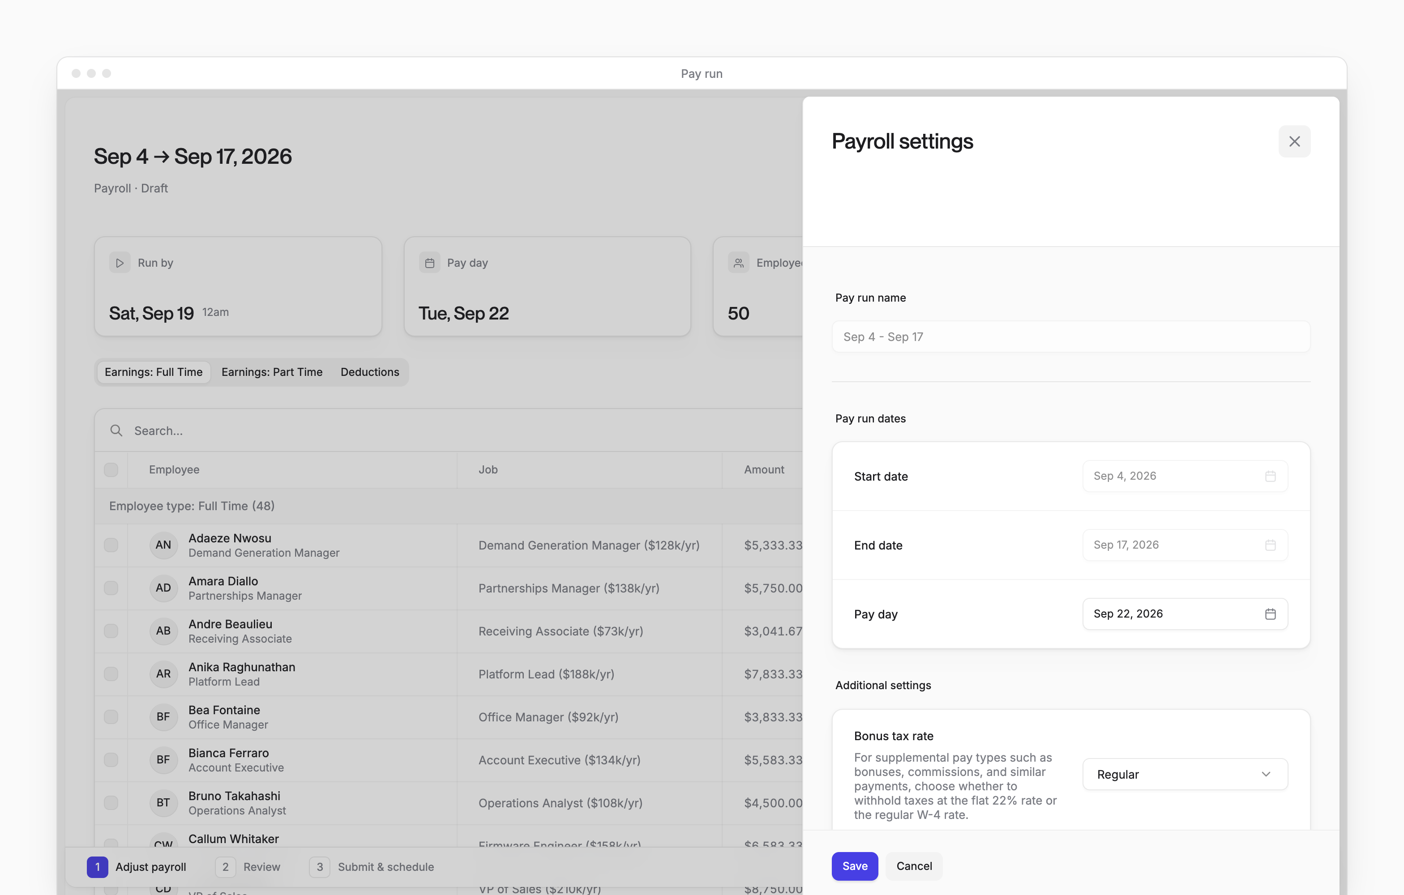Open the End date field Sep 17, 2026
The height and width of the screenshot is (895, 1404).
pyautogui.click(x=1185, y=545)
